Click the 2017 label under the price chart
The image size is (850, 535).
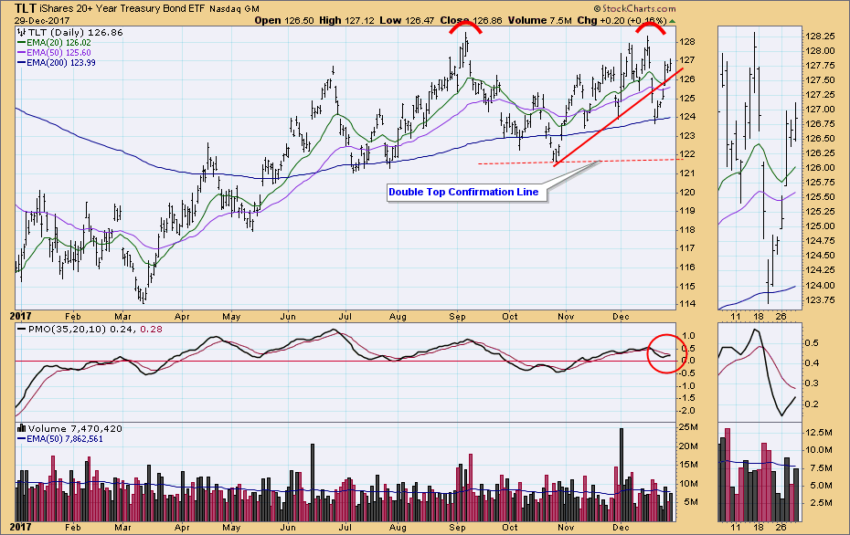21,316
